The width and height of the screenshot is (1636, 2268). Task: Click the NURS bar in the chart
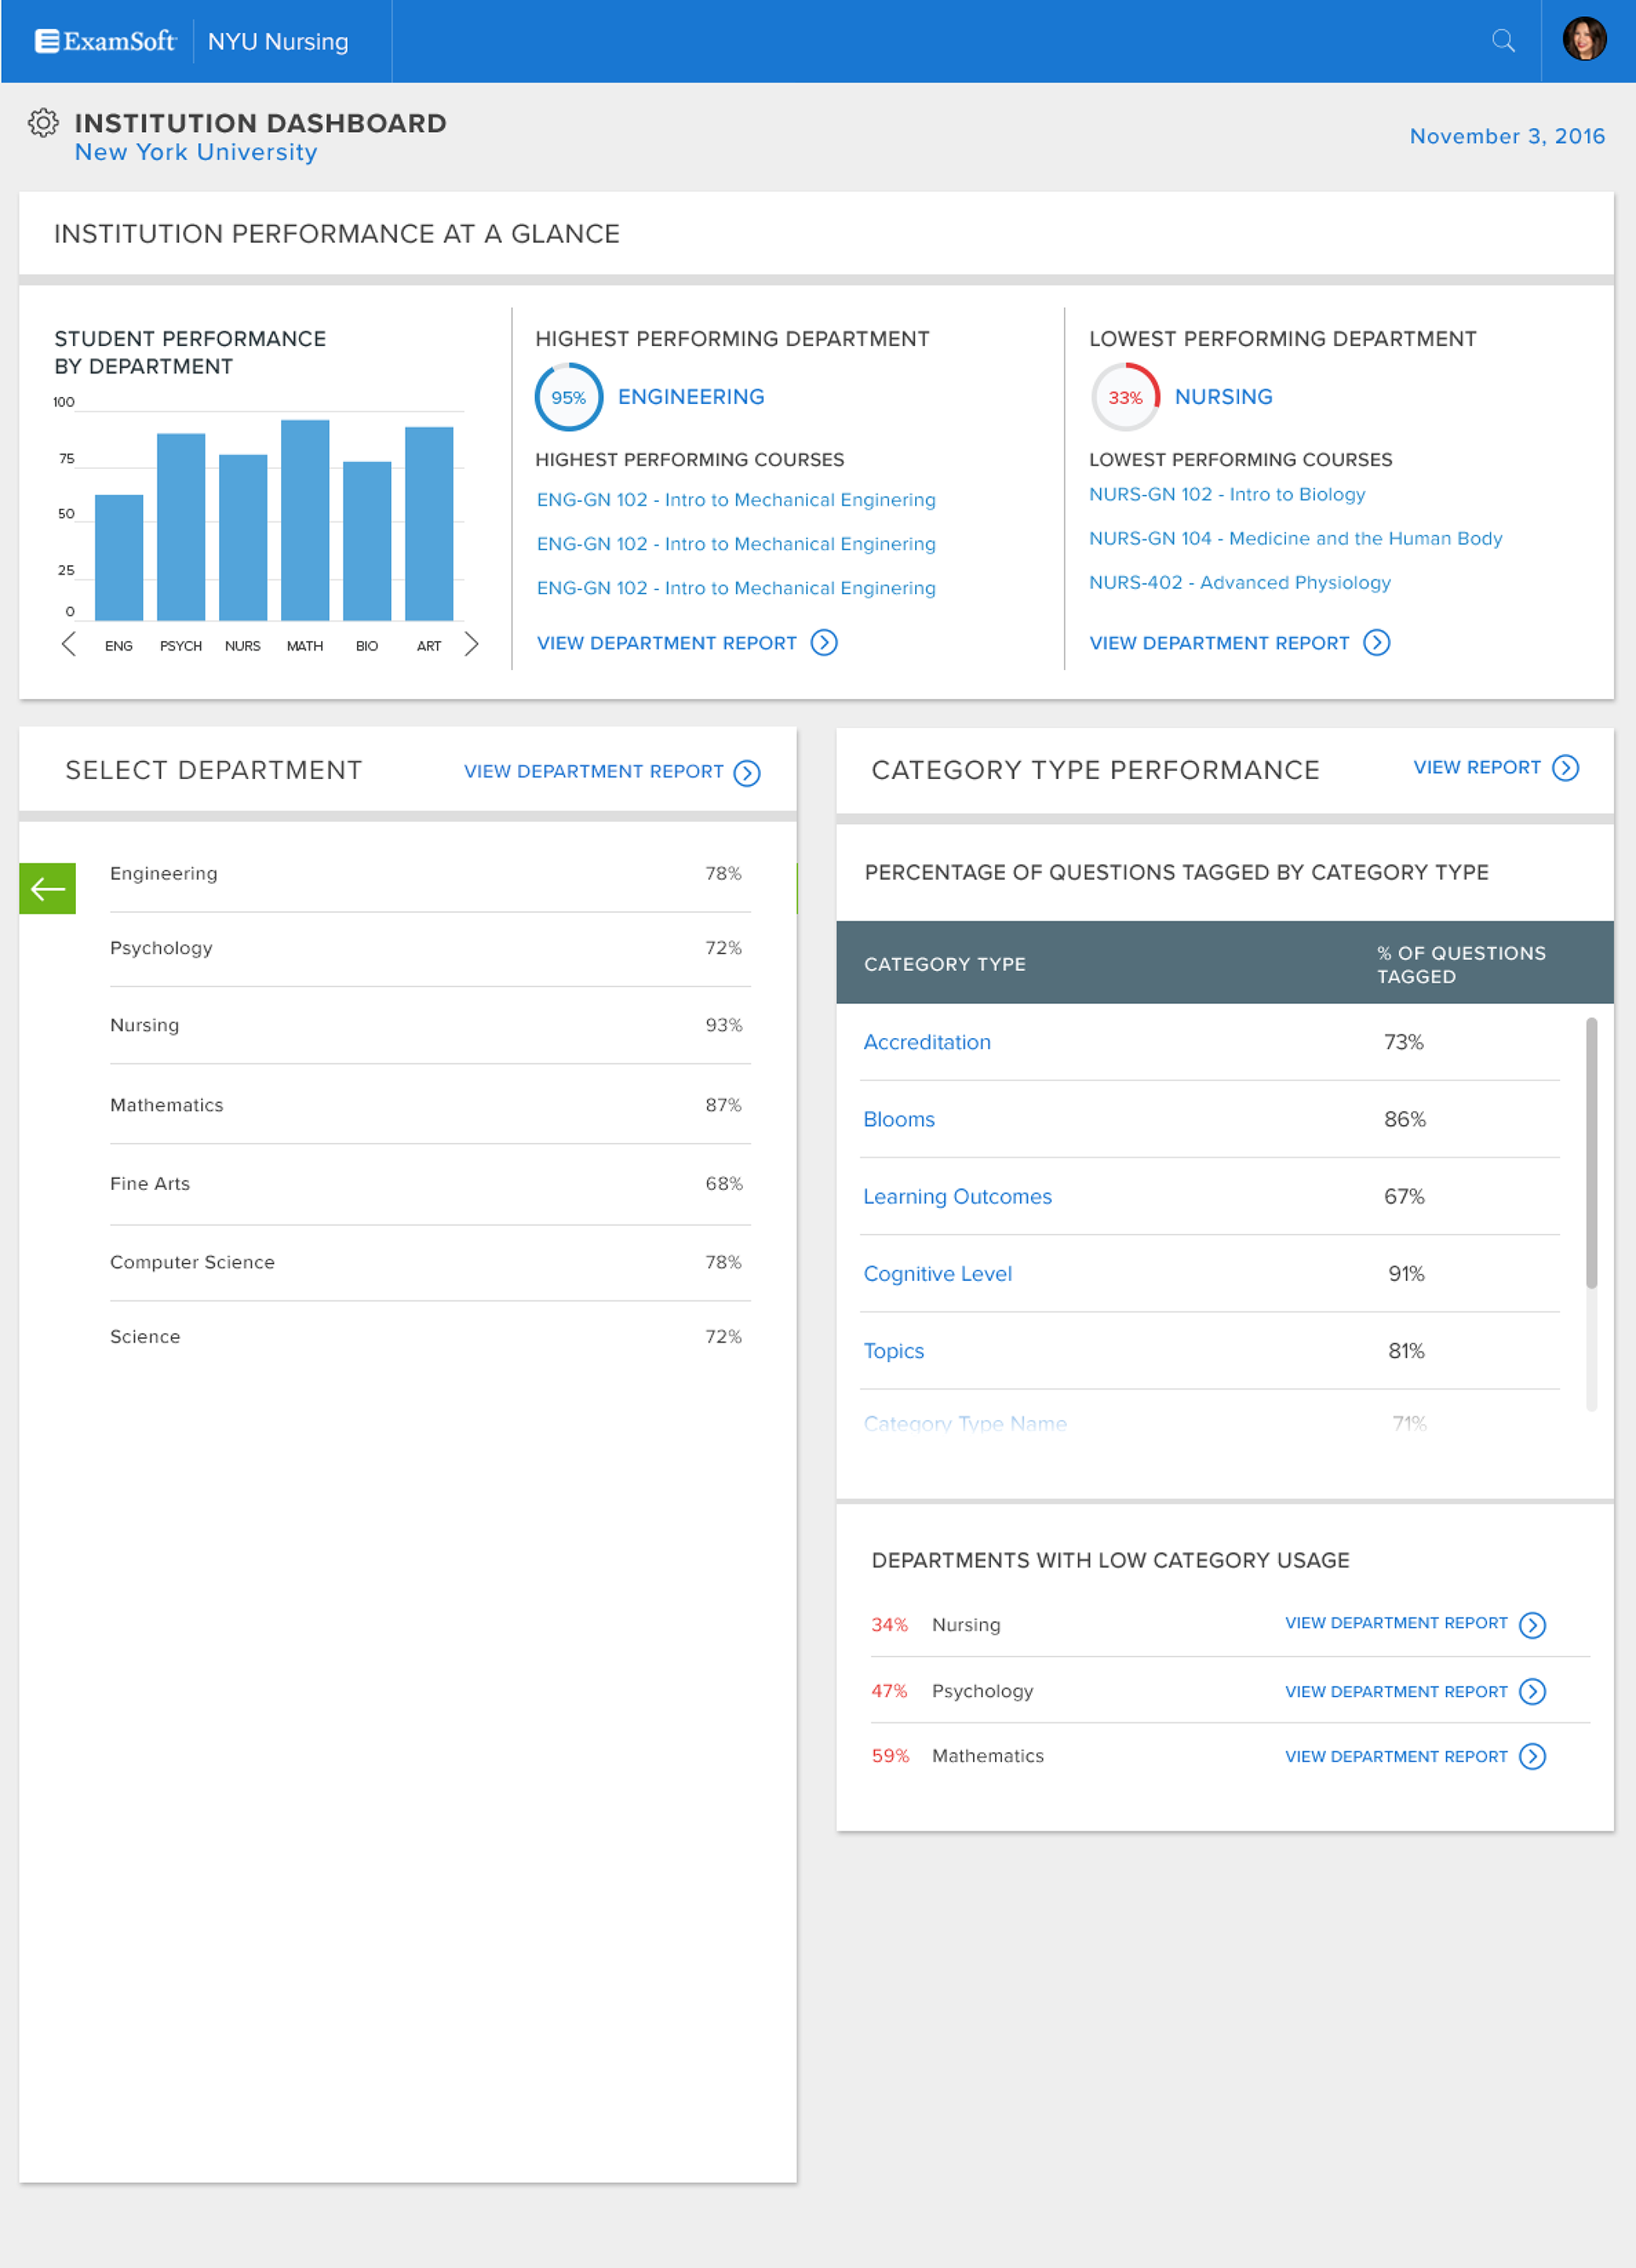243,537
